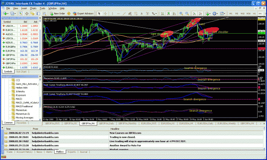Switch chart to bar chart style
Viewport: 267px width, 160px height.
(x=163, y=14)
